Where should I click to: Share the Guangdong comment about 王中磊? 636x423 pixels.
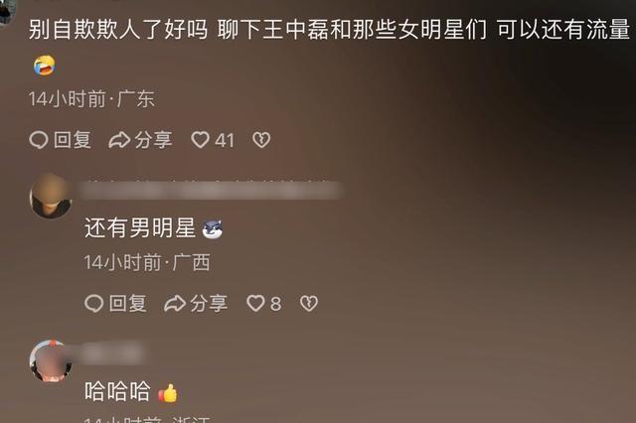point(140,140)
